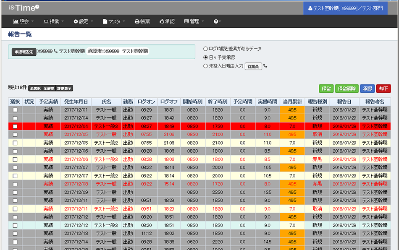Click the 15:14 logoff cell in the 2017/12/08 row

(169, 184)
